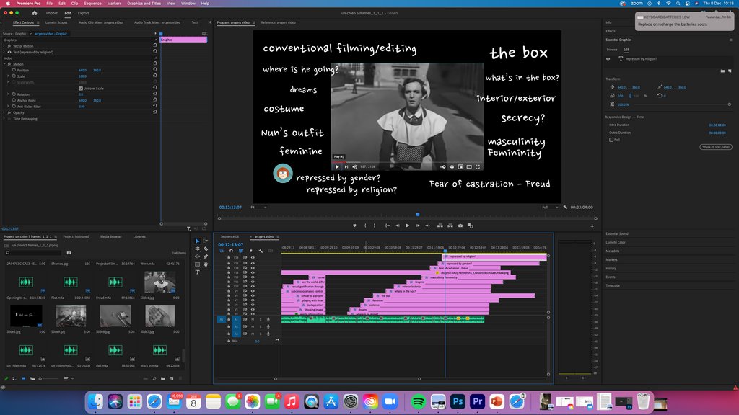
Task: Open the Lumetri Color panel
Action: (x=616, y=242)
